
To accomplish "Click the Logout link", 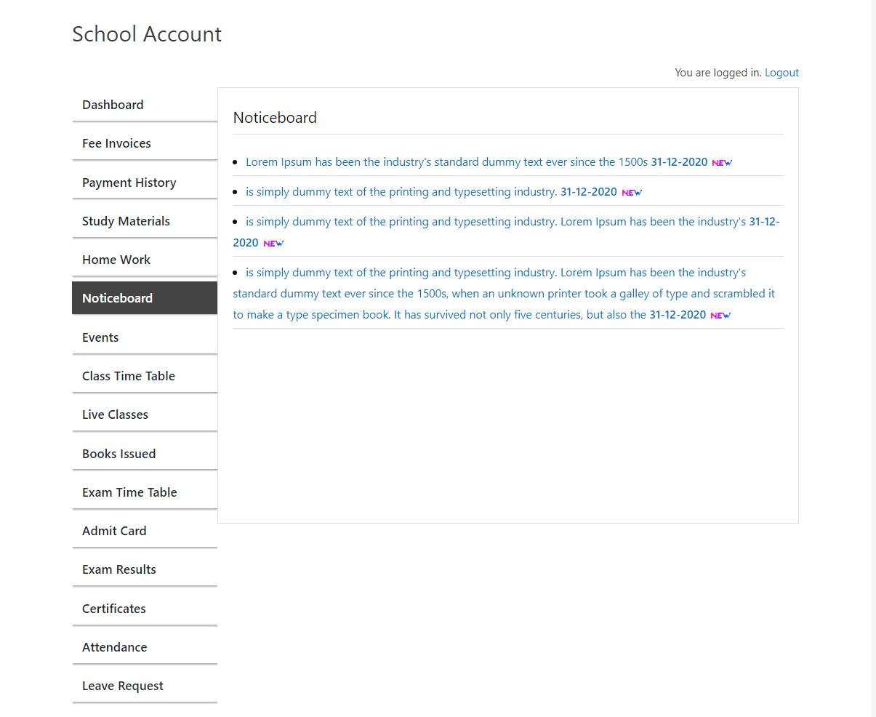I will pyautogui.click(x=781, y=73).
